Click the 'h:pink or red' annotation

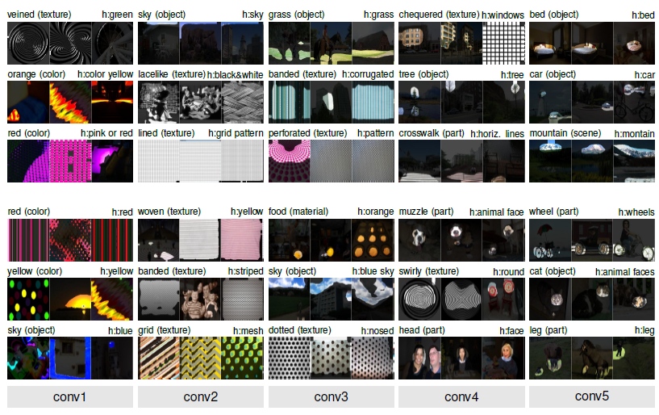click(x=106, y=133)
